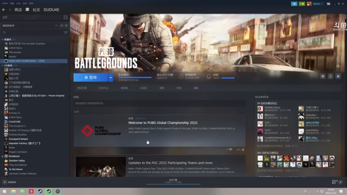The height and width of the screenshot is (195, 347).
Task: Open the green notifications inbox button
Action: 301,4
